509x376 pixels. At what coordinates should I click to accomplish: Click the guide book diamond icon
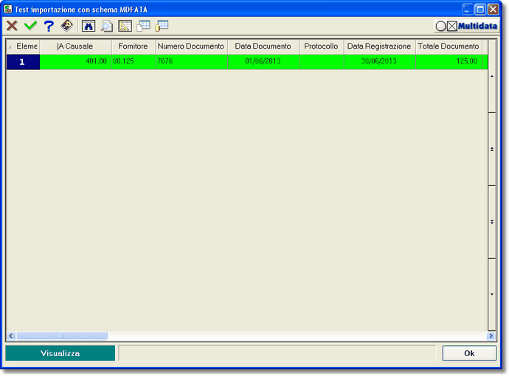(67, 26)
